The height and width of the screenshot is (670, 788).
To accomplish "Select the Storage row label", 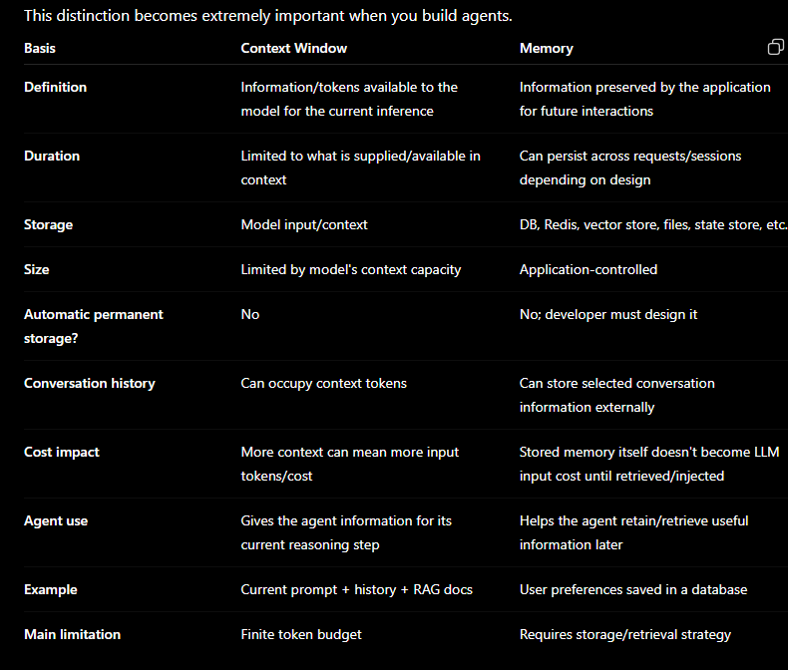I will tap(48, 224).
